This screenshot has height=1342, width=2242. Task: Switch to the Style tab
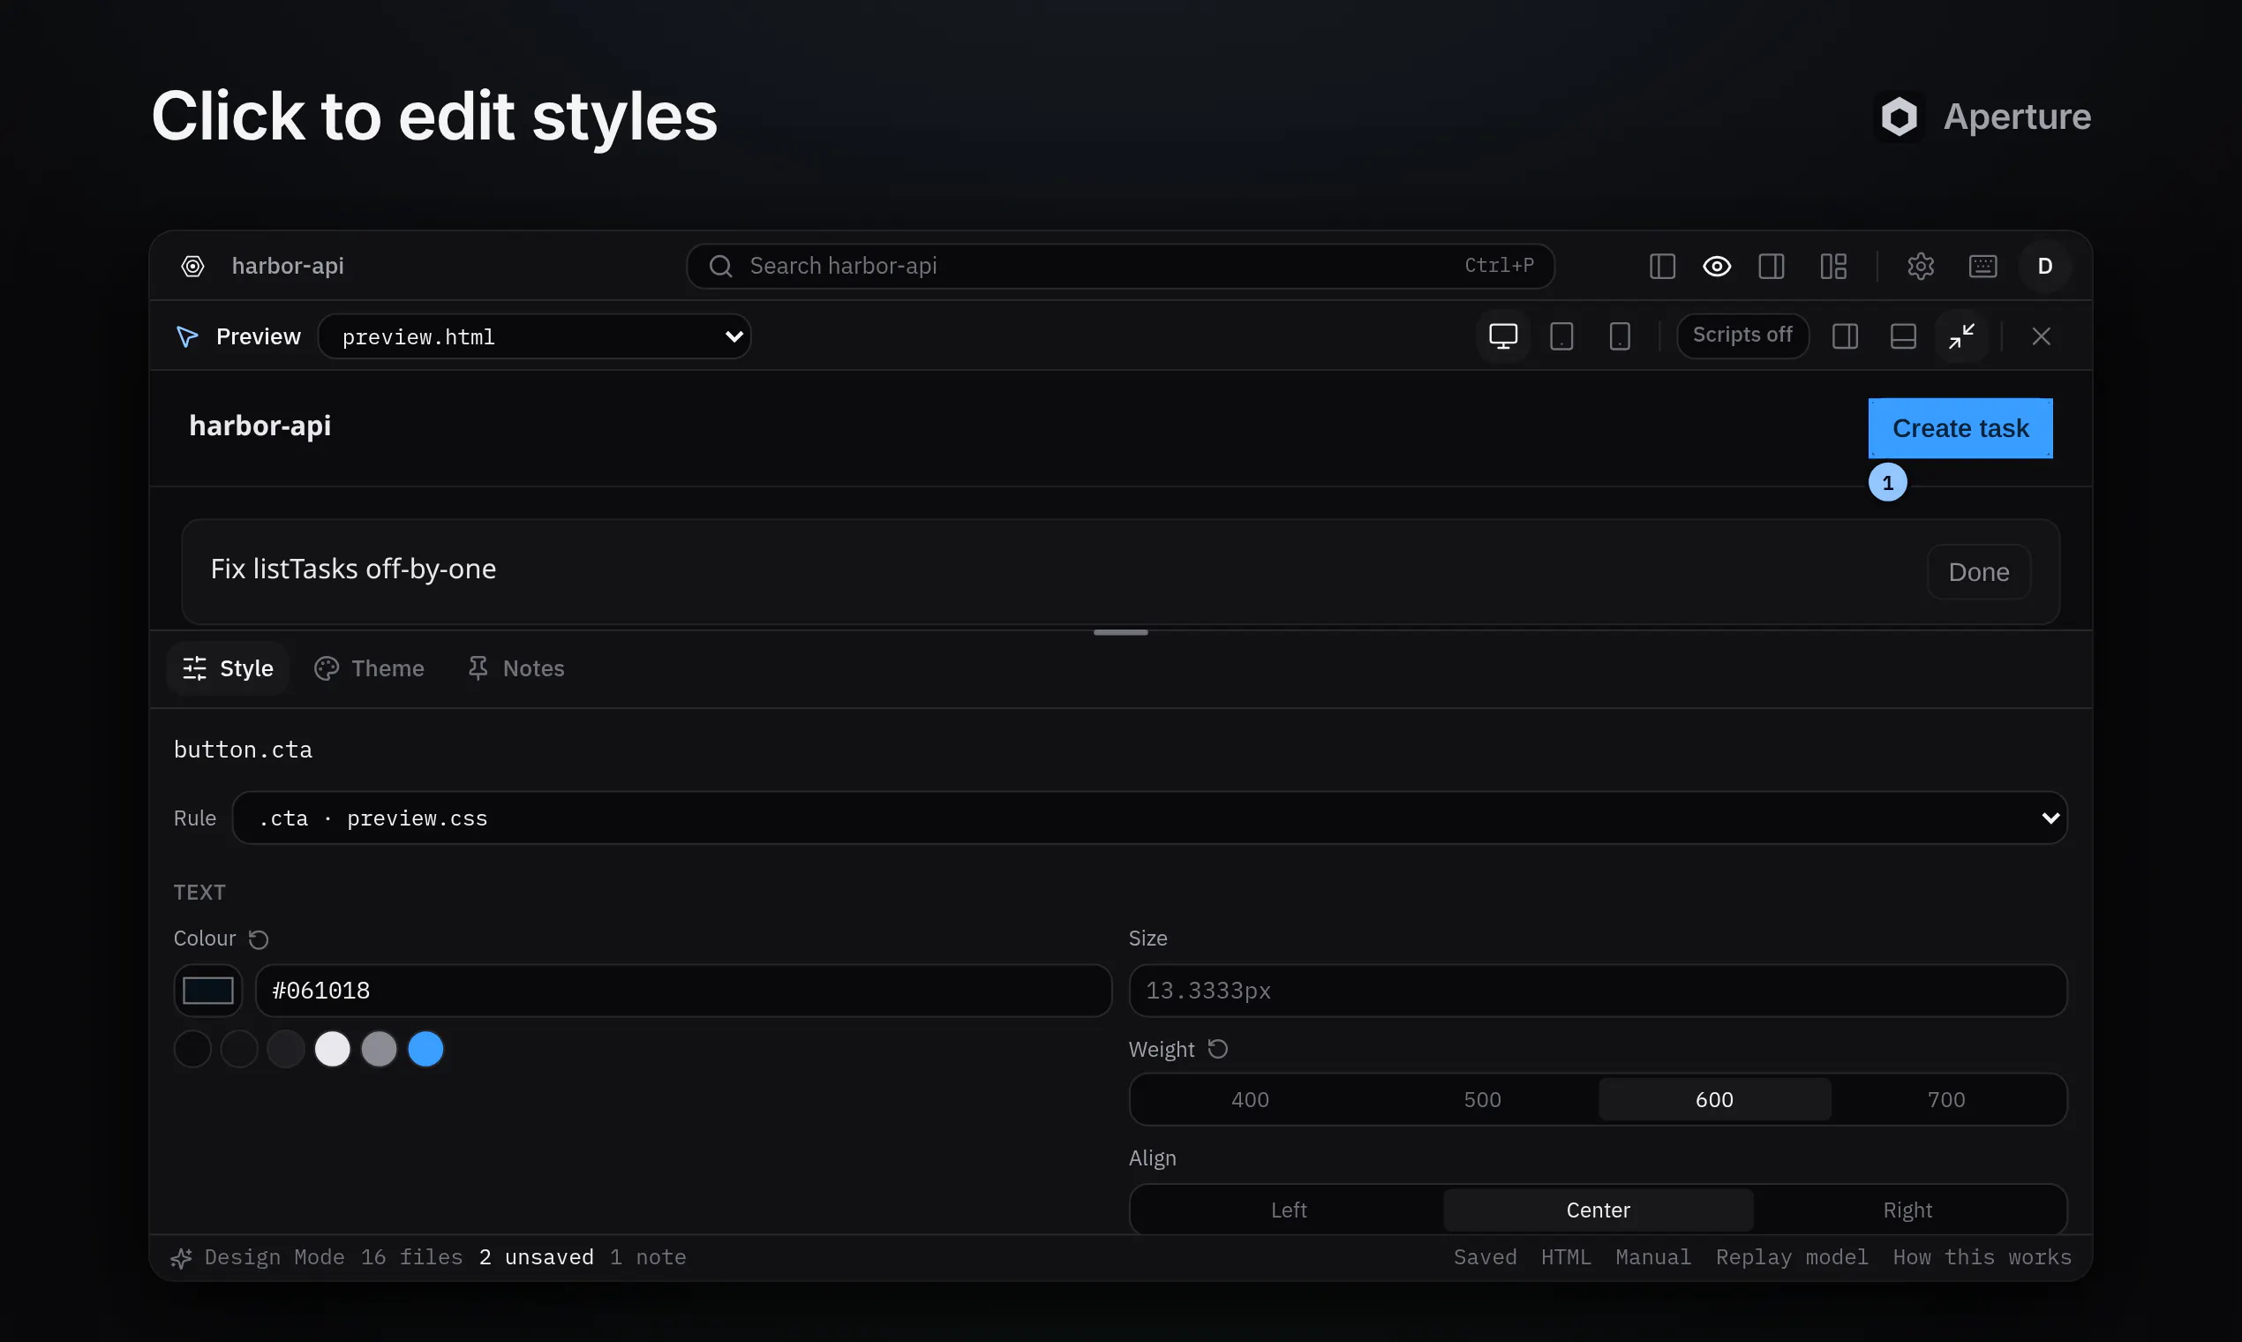(x=228, y=668)
